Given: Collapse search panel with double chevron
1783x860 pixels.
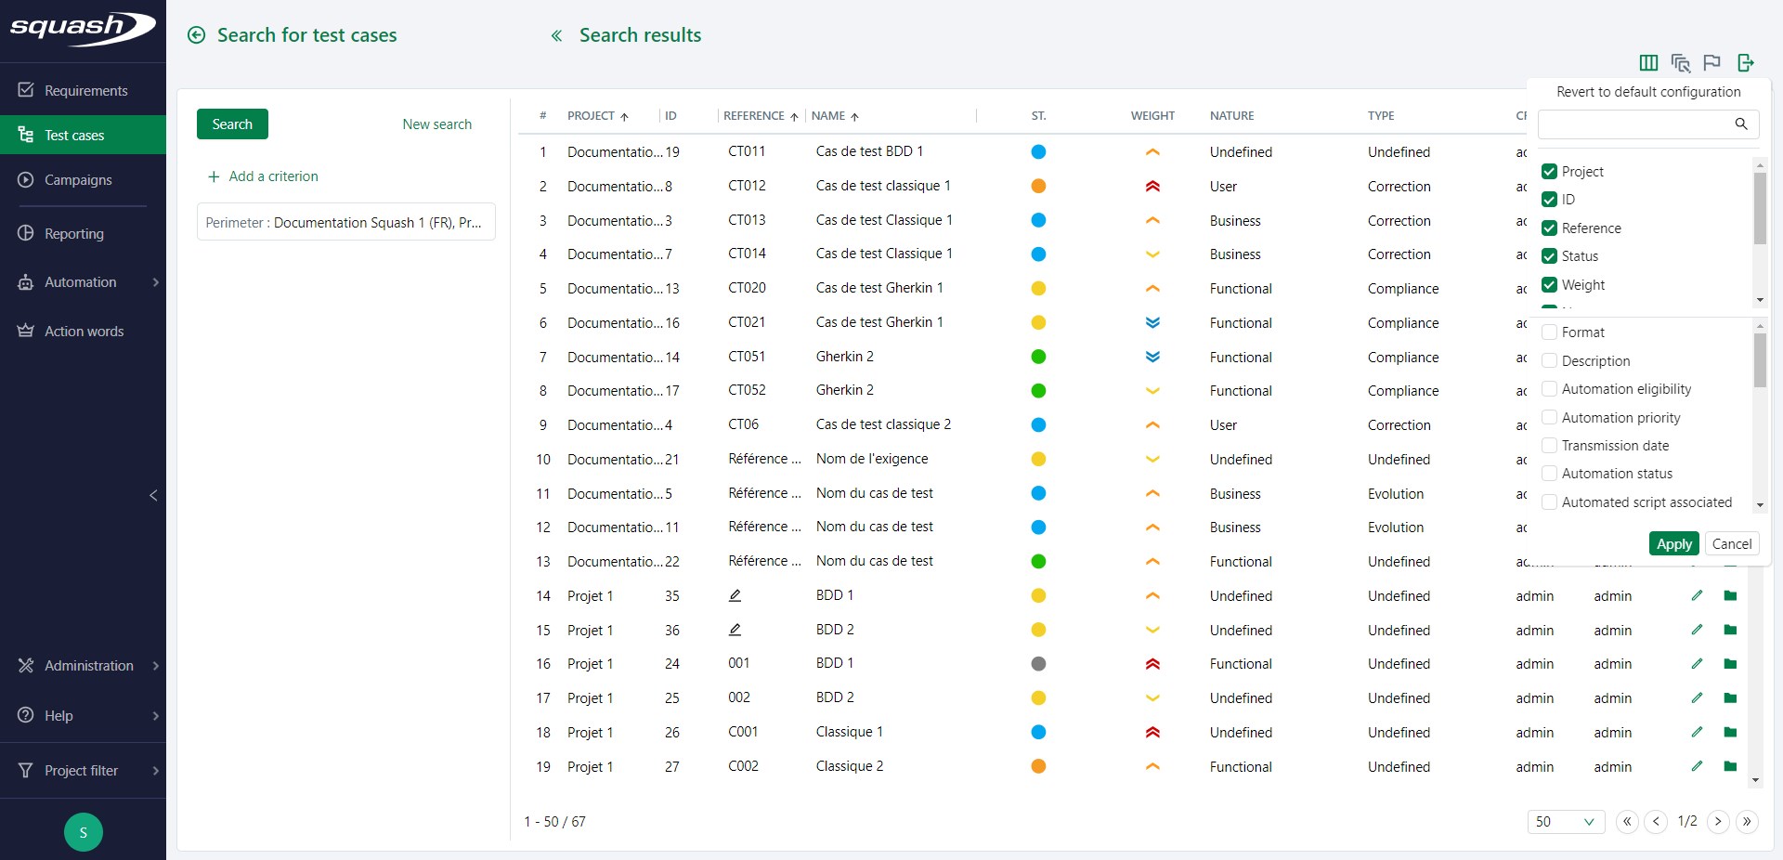Looking at the screenshot, I should 556,35.
